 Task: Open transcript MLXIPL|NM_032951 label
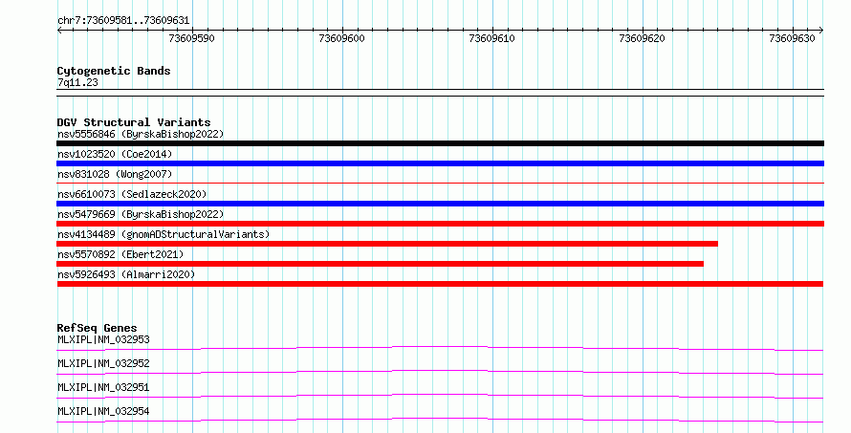103,387
